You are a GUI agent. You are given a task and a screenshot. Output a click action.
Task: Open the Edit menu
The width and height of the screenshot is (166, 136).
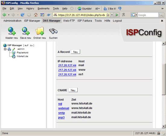[x=12, y=8]
